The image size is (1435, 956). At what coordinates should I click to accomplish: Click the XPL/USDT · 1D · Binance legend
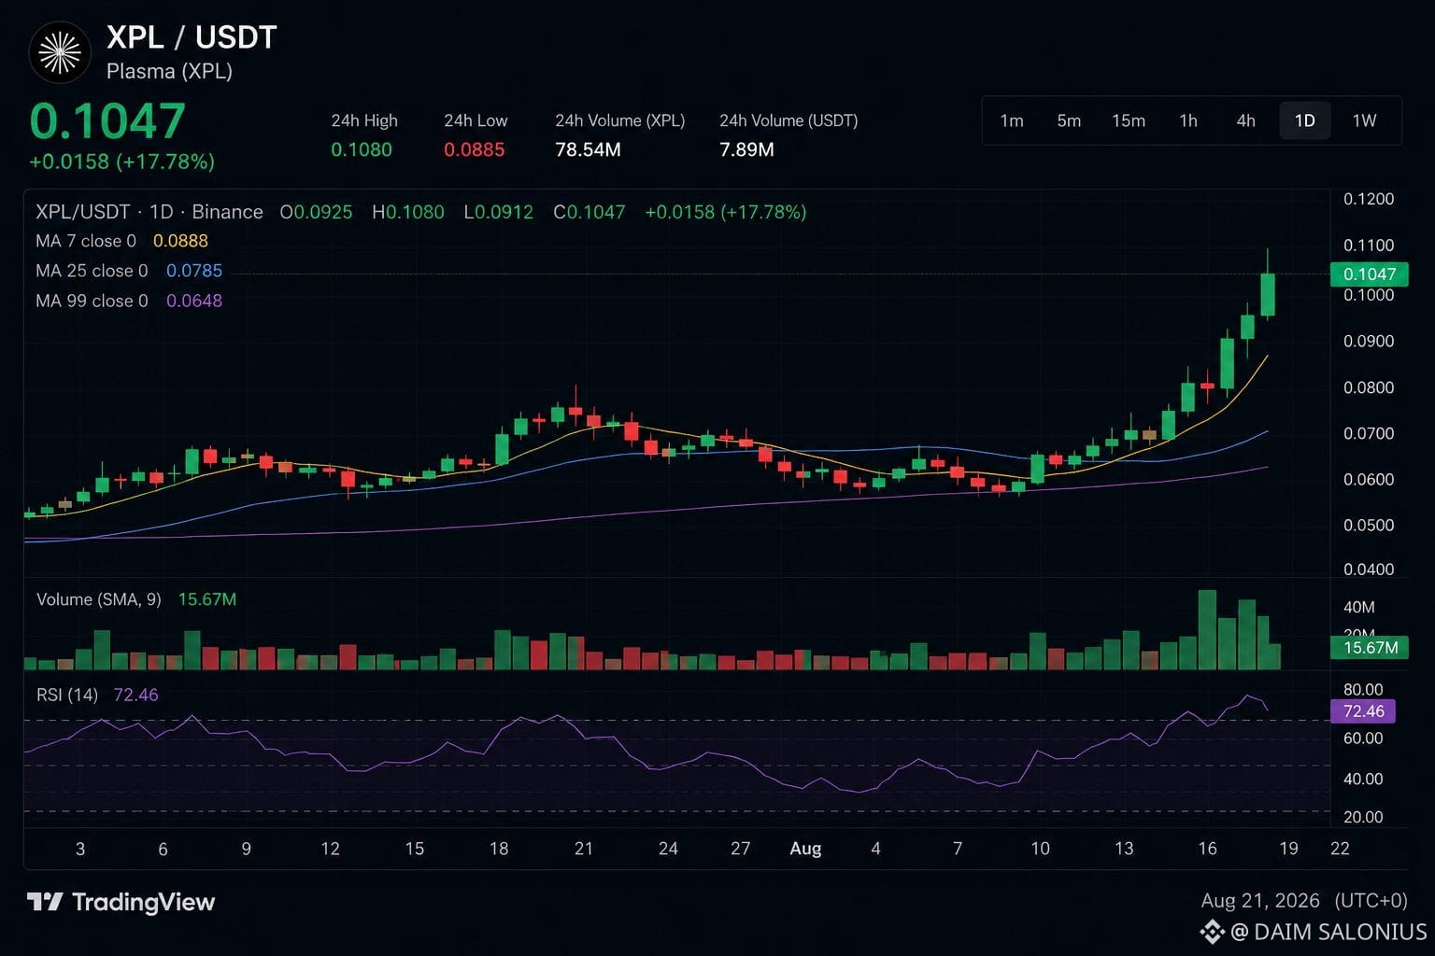(149, 212)
